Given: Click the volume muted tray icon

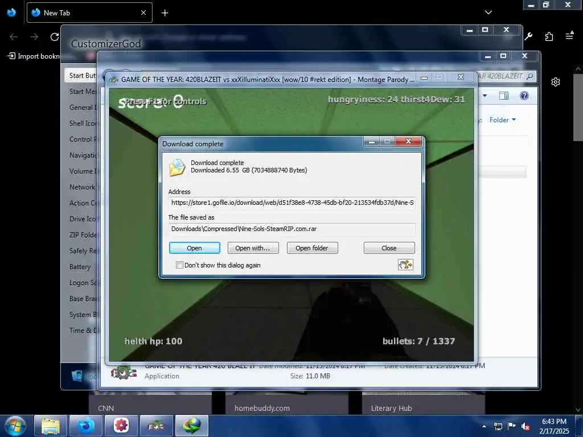Looking at the screenshot, I should [525, 426].
